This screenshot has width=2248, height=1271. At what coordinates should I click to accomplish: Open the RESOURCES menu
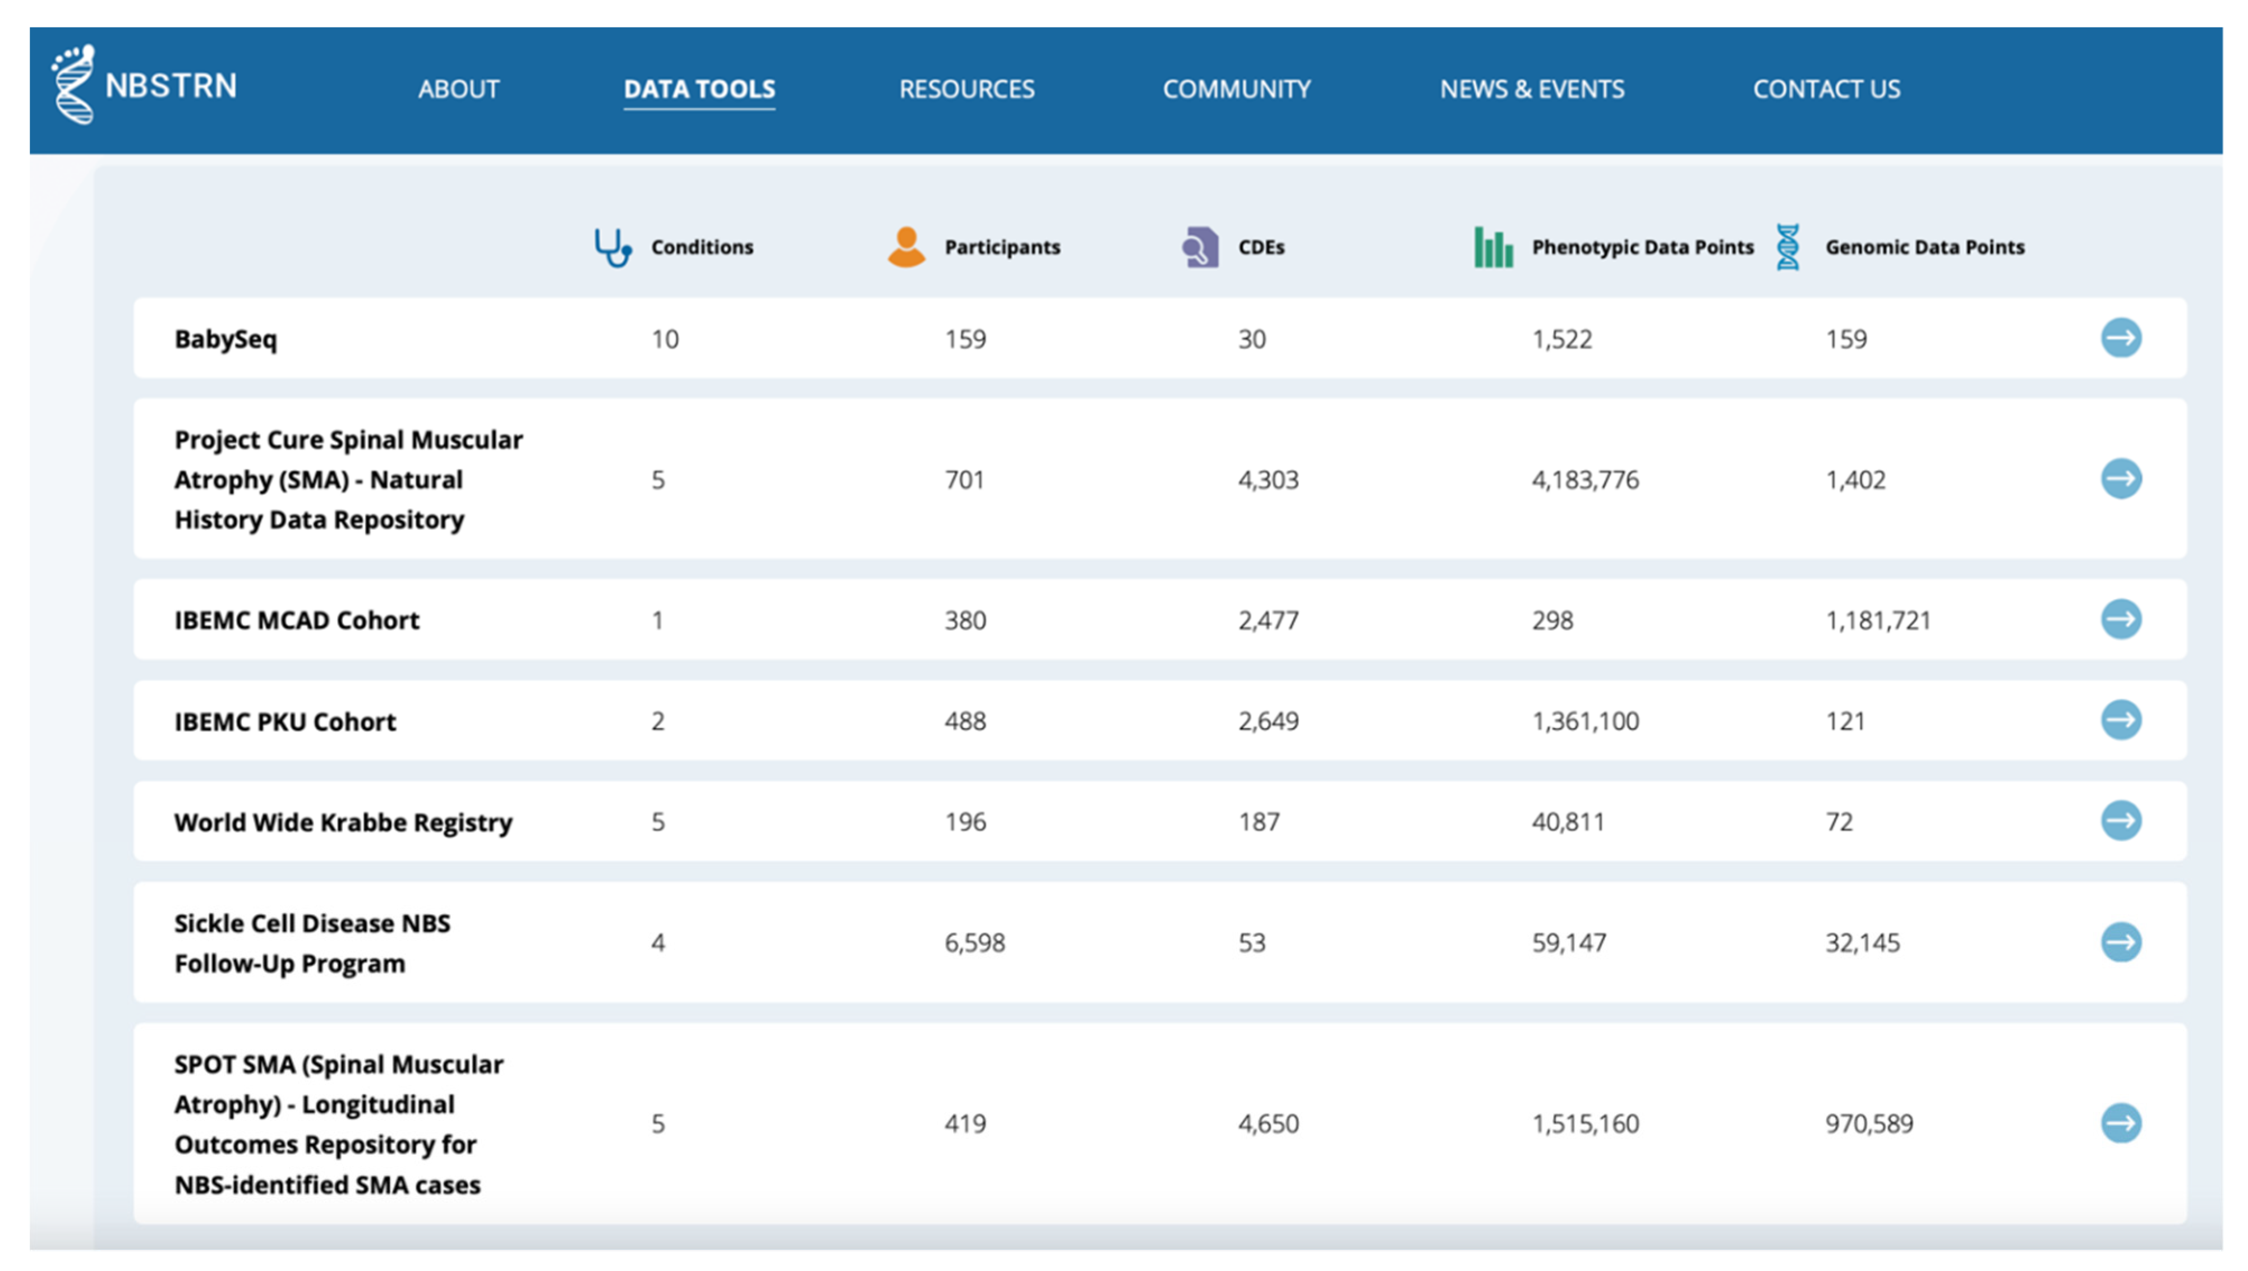(966, 89)
